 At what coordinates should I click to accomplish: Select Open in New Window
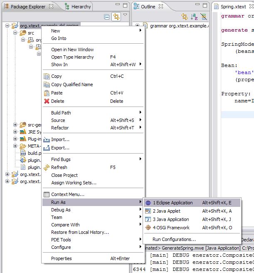click(x=93, y=50)
